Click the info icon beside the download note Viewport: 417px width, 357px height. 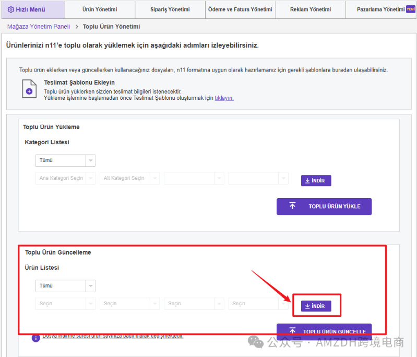(x=35, y=338)
